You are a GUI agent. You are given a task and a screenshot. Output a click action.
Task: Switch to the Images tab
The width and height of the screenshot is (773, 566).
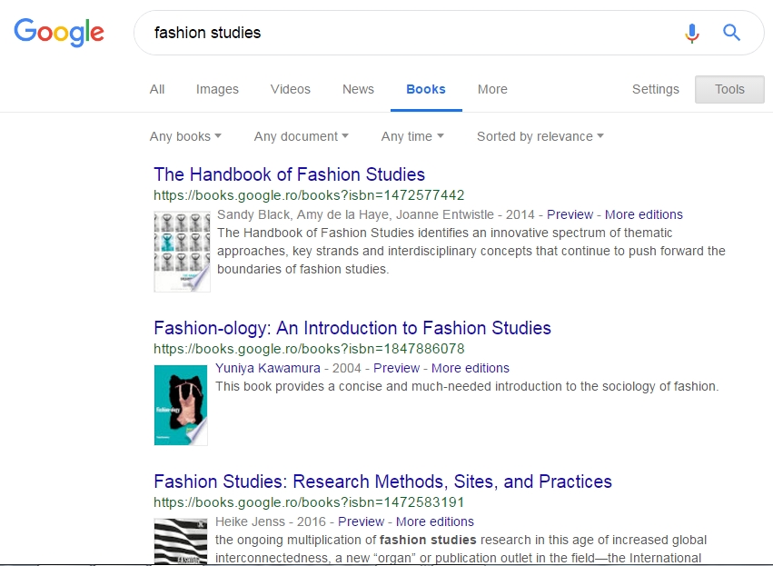217,89
